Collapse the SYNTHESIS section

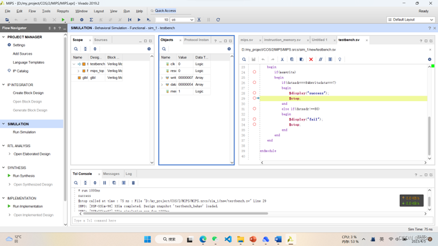(3, 168)
